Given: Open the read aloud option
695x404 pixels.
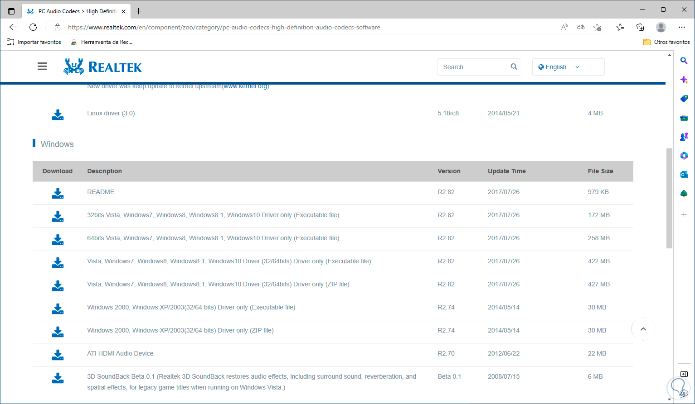Looking at the screenshot, I should click(x=564, y=27).
